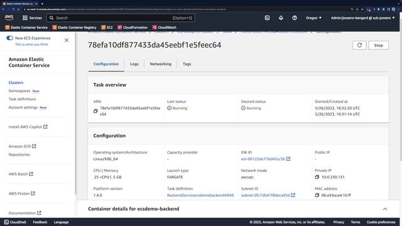
Task: Select the Configuration tab
Action: click(106, 64)
